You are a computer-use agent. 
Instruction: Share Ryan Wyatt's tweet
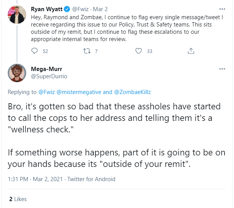190,51
